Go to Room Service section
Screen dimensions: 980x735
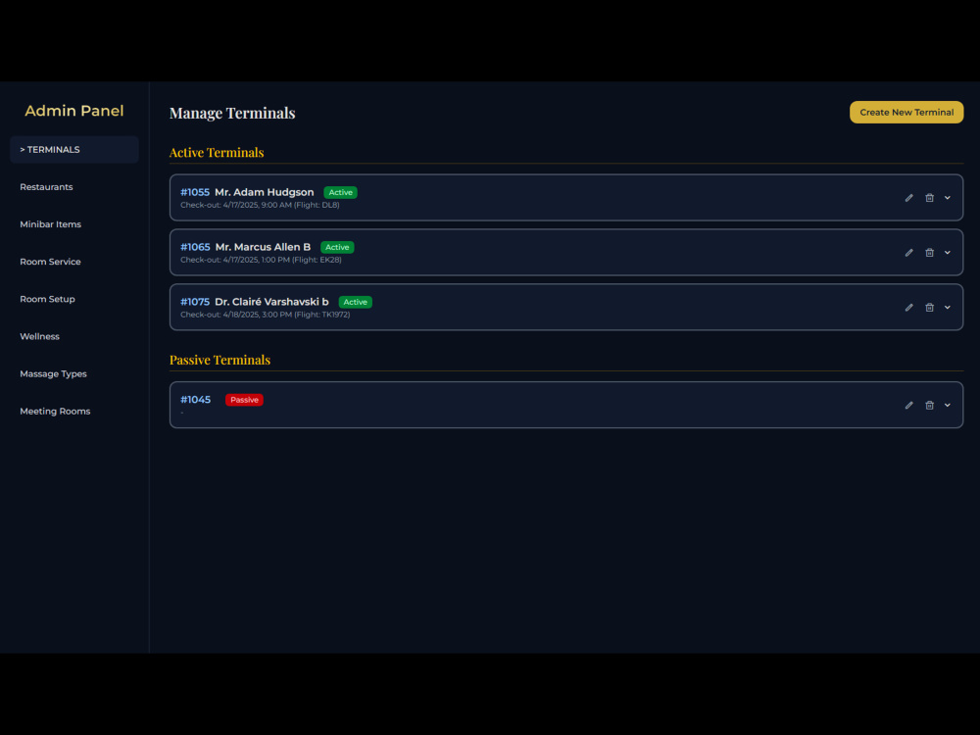pos(50,262)
